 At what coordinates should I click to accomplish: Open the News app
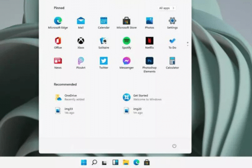58,63
